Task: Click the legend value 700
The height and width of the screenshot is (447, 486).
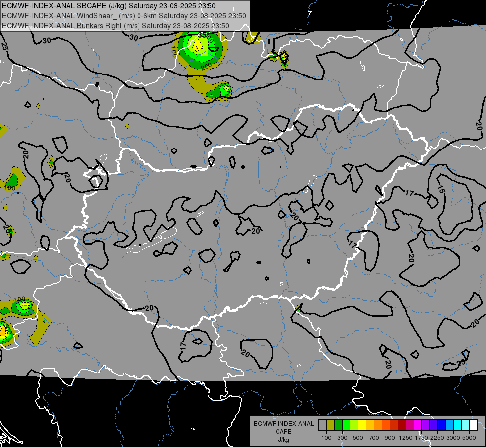Action: coord(374,438)
